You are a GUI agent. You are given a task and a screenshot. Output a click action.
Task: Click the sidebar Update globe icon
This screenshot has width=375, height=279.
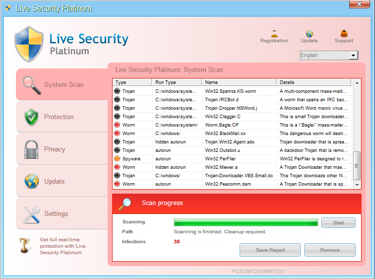click(31, 181)
